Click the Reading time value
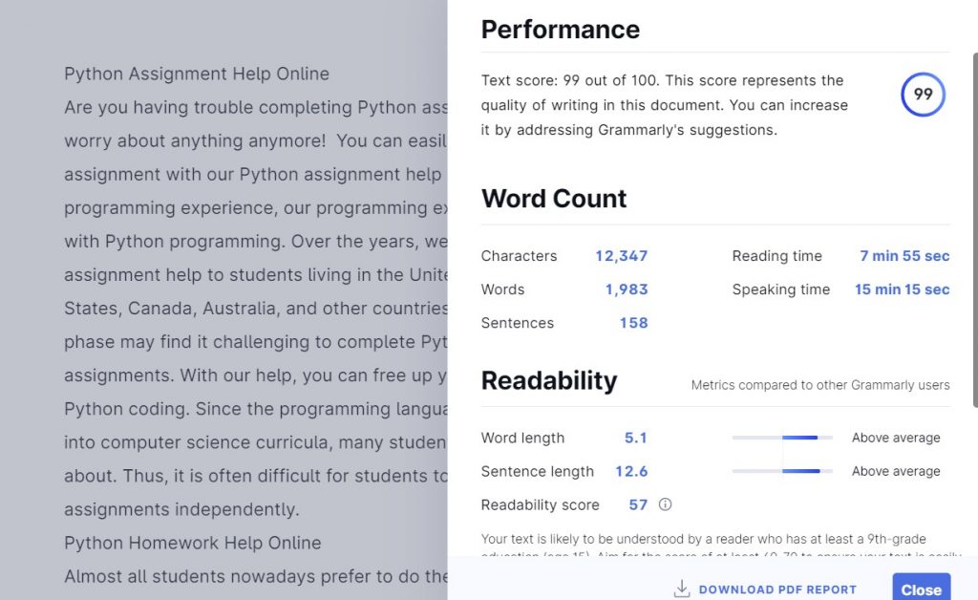This screenshot has height=600, width=978. click(904, 256)
